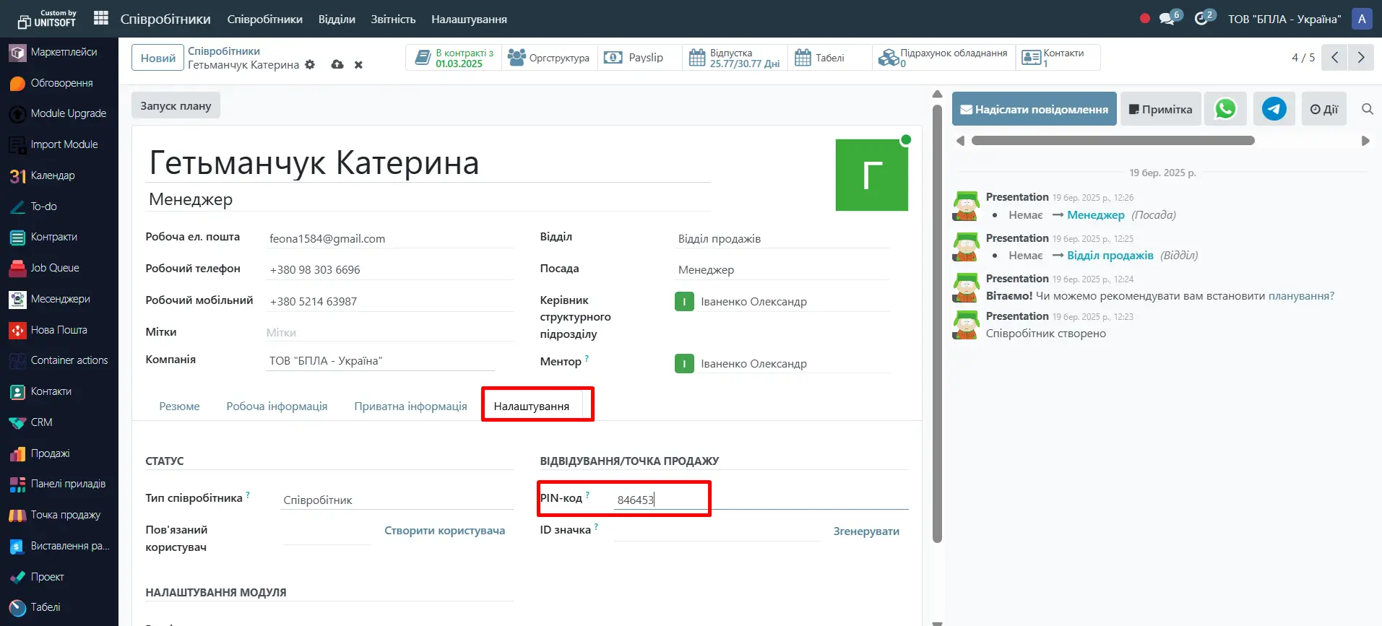Open the Звітність top menu

pyautogui.click(x=393, y=19)
